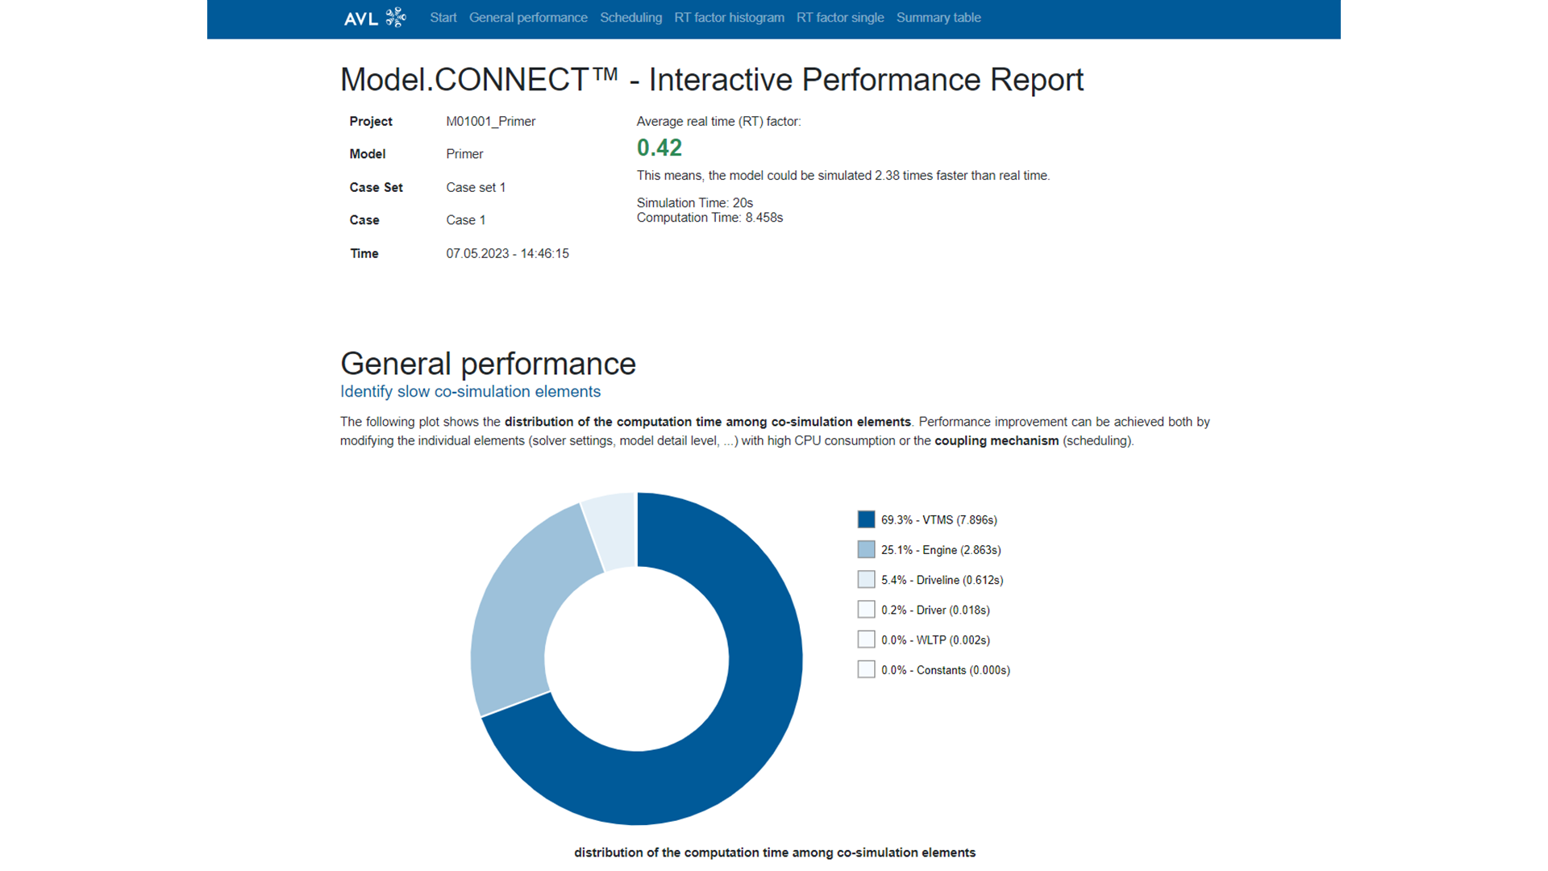Click the chart caption below donut

pyautogui.click(x=775, y=852)
